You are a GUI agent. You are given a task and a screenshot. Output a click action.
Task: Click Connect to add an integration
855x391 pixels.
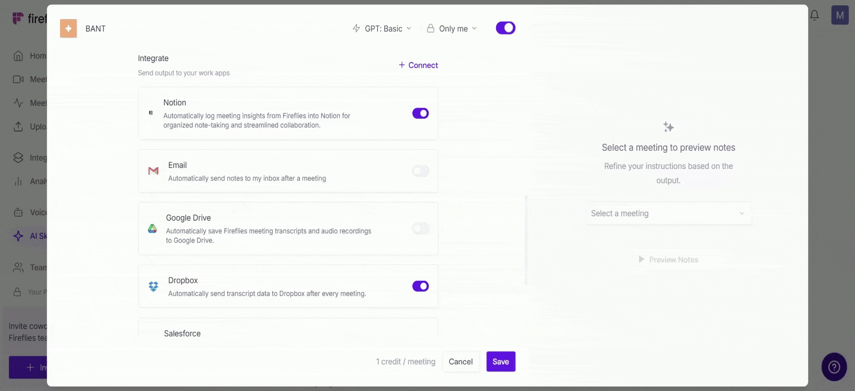tap(419, 65)
